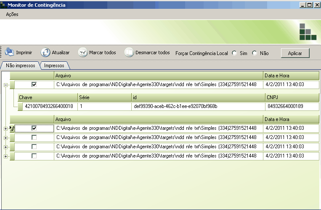Select the Não impressos tab
This screenshot has height=210, width=321.
click(x=20, y=66)
